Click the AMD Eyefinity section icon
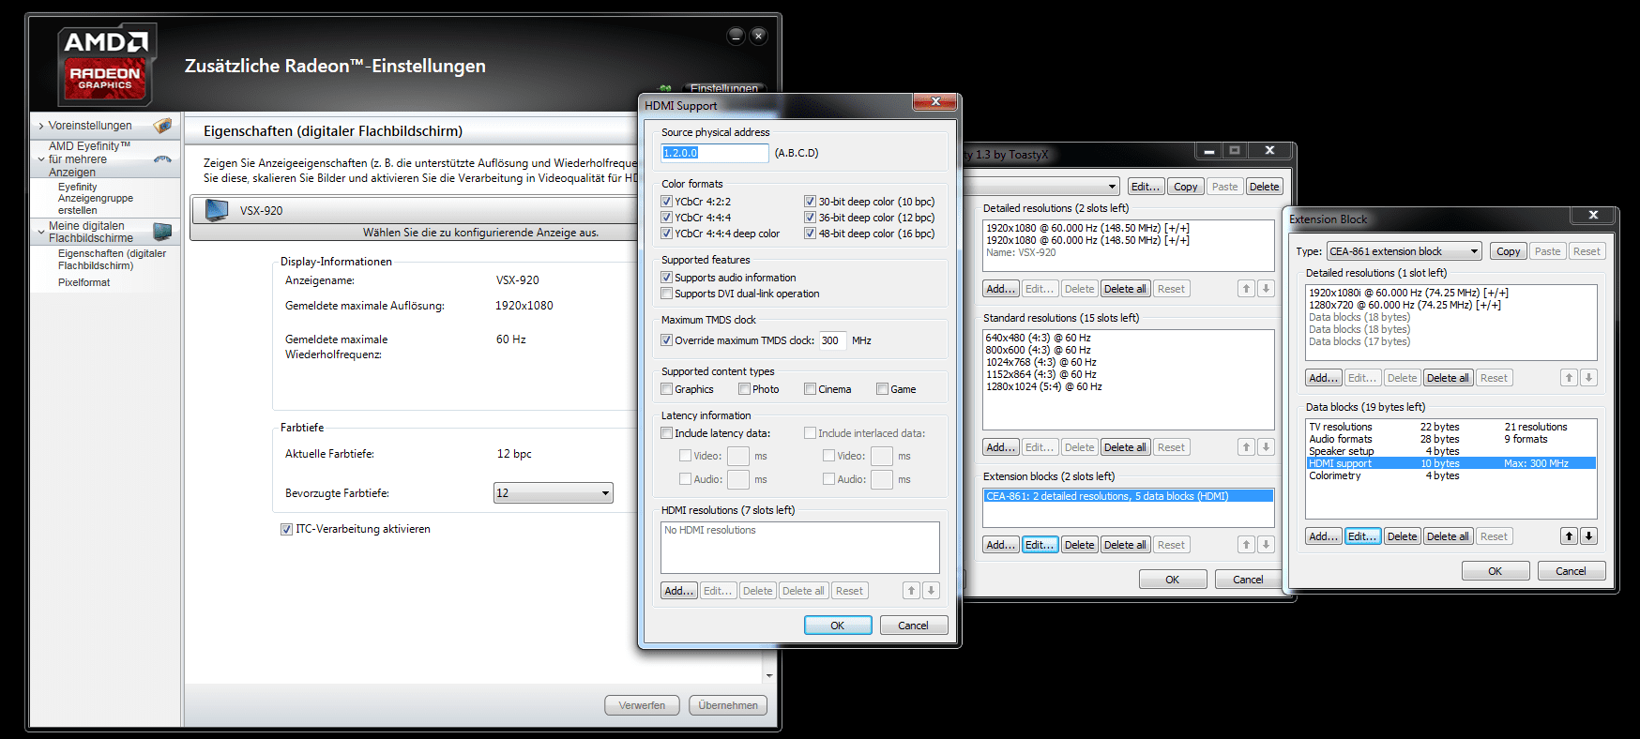Screen dimensions: 1640x739 point(163,158)
